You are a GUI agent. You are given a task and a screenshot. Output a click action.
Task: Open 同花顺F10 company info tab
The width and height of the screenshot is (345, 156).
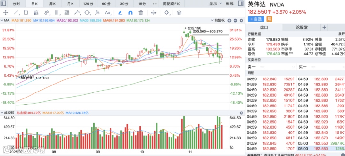[172, 4]
